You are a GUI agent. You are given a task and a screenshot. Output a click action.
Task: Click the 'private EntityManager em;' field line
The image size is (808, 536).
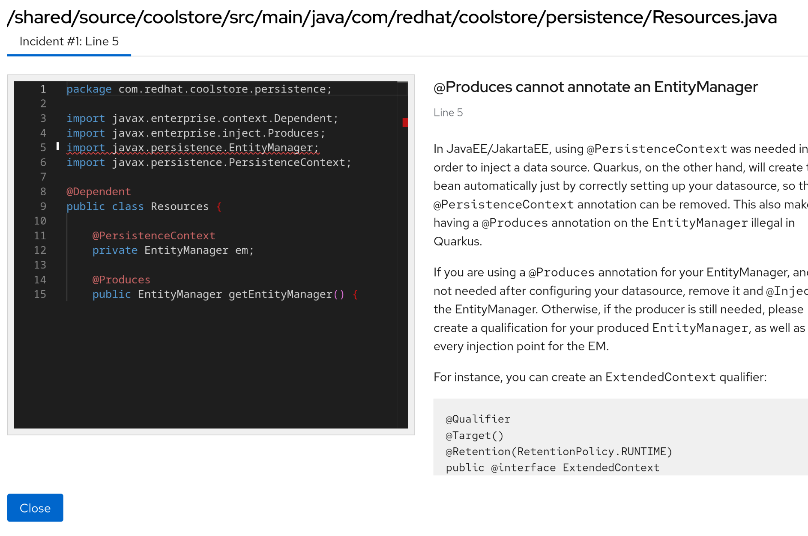click(x=173, y=250)
